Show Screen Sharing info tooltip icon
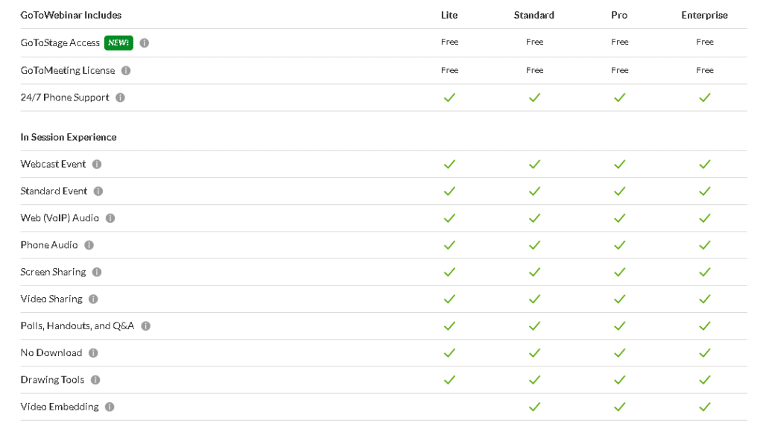This screenshot has height=432, width=763. [97, 272]
